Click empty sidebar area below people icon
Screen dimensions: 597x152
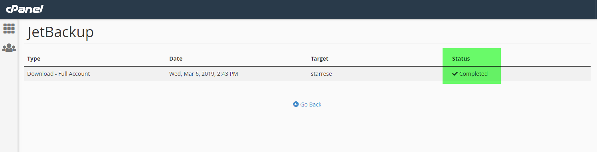(x=9, y=104)
